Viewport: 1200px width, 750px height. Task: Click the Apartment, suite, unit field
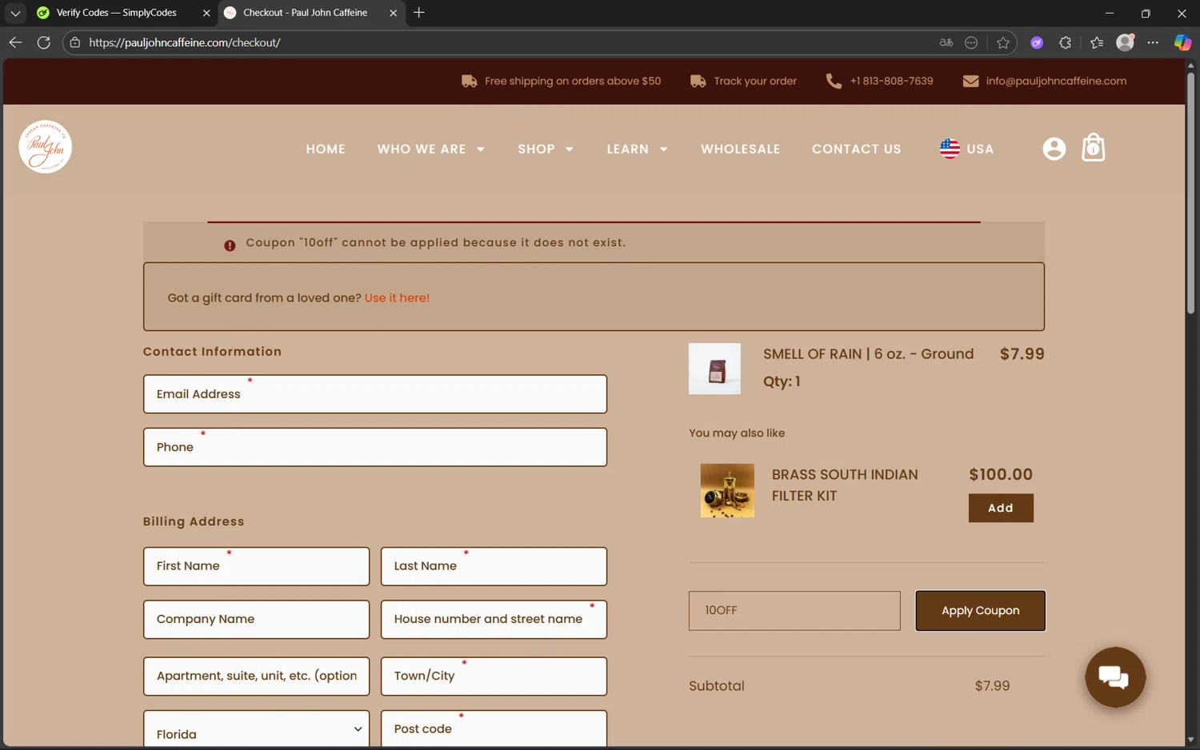pos(256,676)
